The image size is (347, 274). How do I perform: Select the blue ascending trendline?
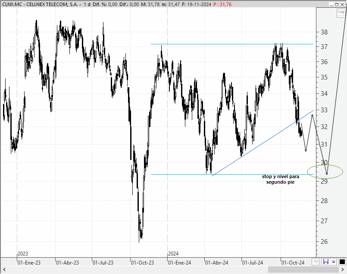coord(263,143)
